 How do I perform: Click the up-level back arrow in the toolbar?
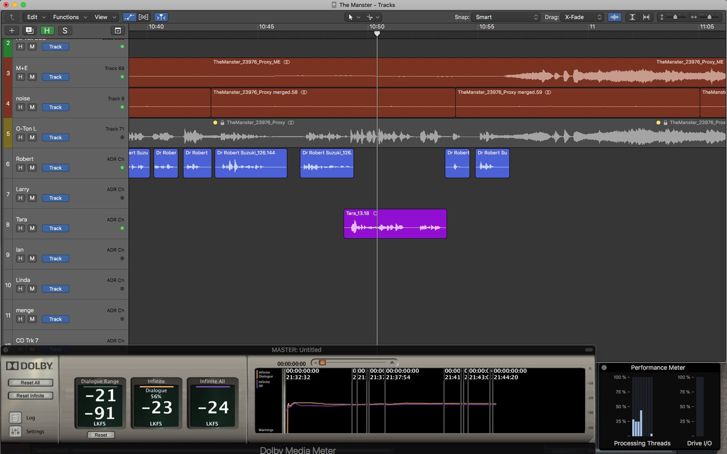[12, 17]
